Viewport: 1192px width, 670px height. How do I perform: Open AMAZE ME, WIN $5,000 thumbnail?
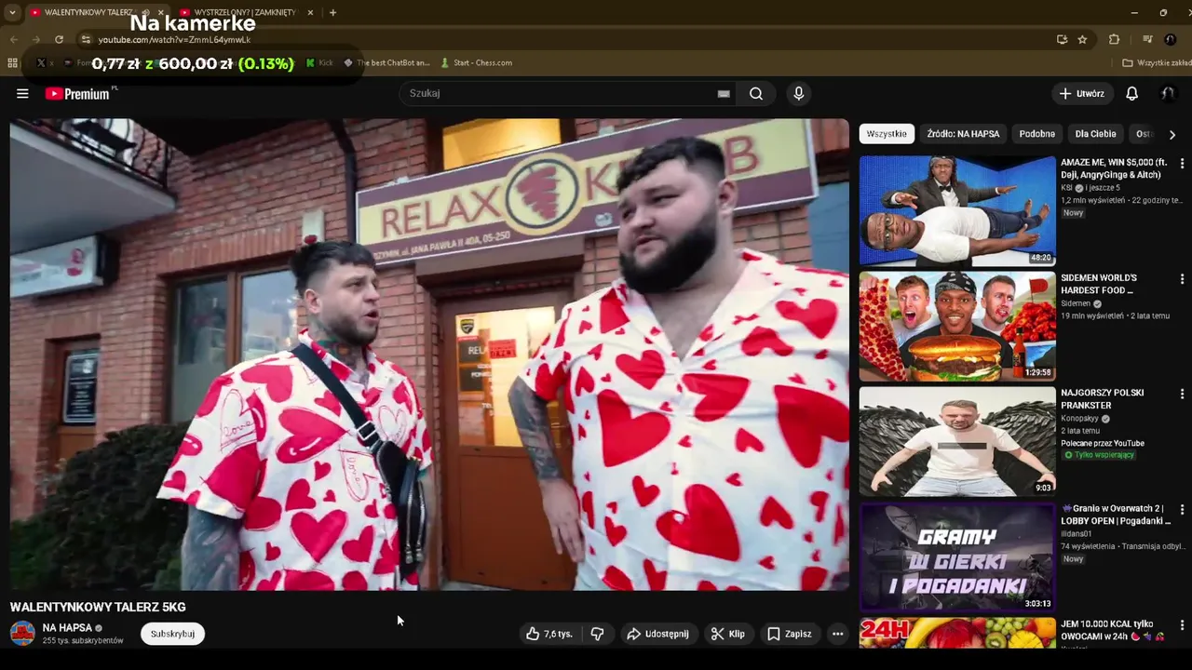(x=957, y=210)
